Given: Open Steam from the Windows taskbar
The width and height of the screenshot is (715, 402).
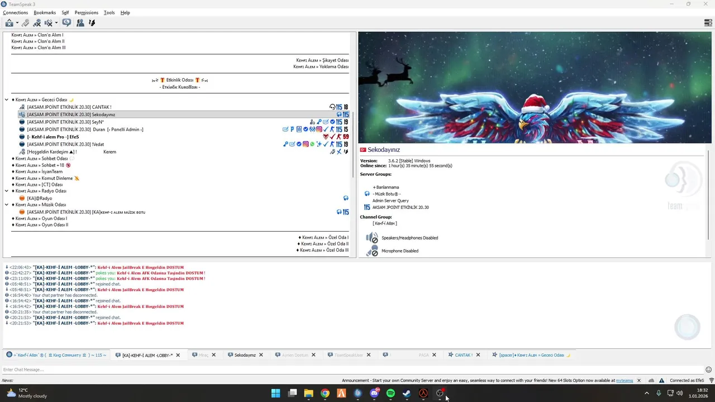Looking at the screenshot, I should pos(407,393).
